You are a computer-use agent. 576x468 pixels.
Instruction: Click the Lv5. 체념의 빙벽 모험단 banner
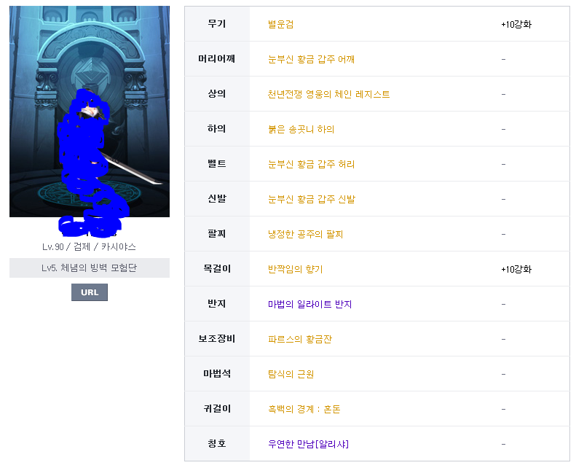point(90,268)
